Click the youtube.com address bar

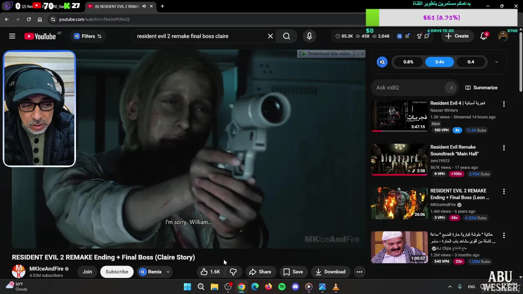(x=204, y=19)
